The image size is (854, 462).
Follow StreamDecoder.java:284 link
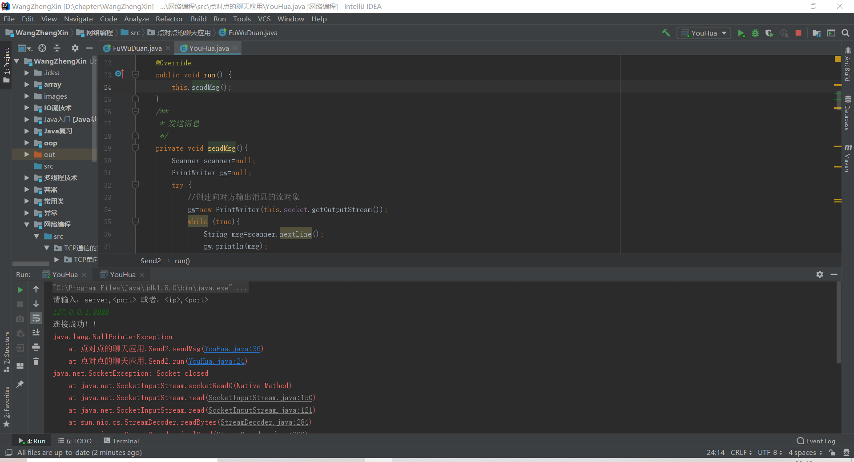265,422
